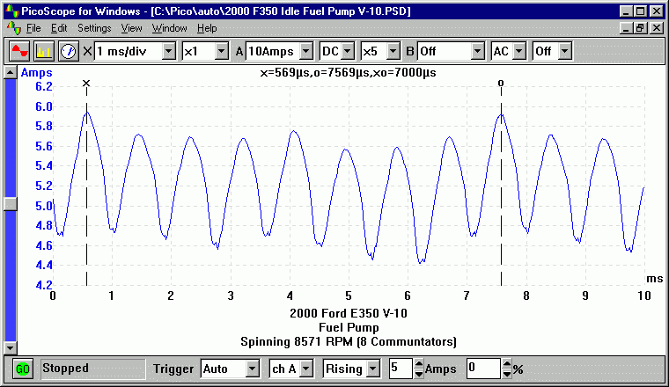Click the meter view icon
The height and width of the screenshot is (387, 669).
pyautogui.click(x=68, y=51)
